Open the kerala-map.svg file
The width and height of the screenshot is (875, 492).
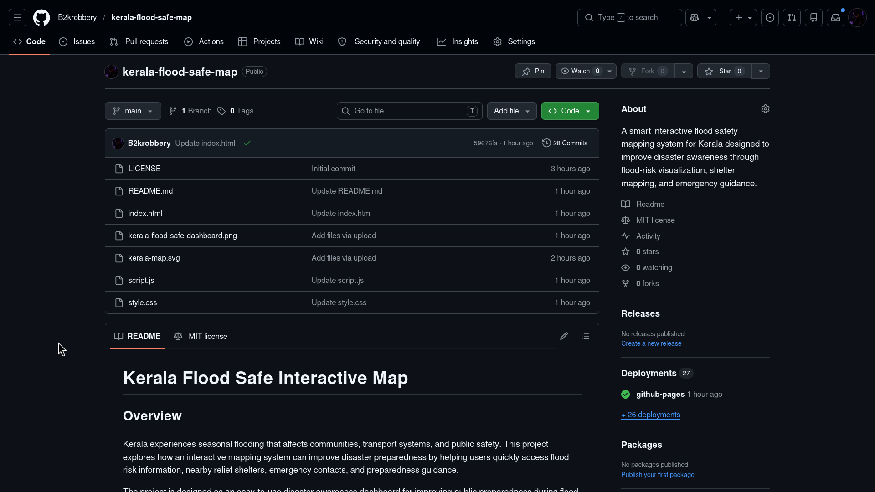(154, 258)
